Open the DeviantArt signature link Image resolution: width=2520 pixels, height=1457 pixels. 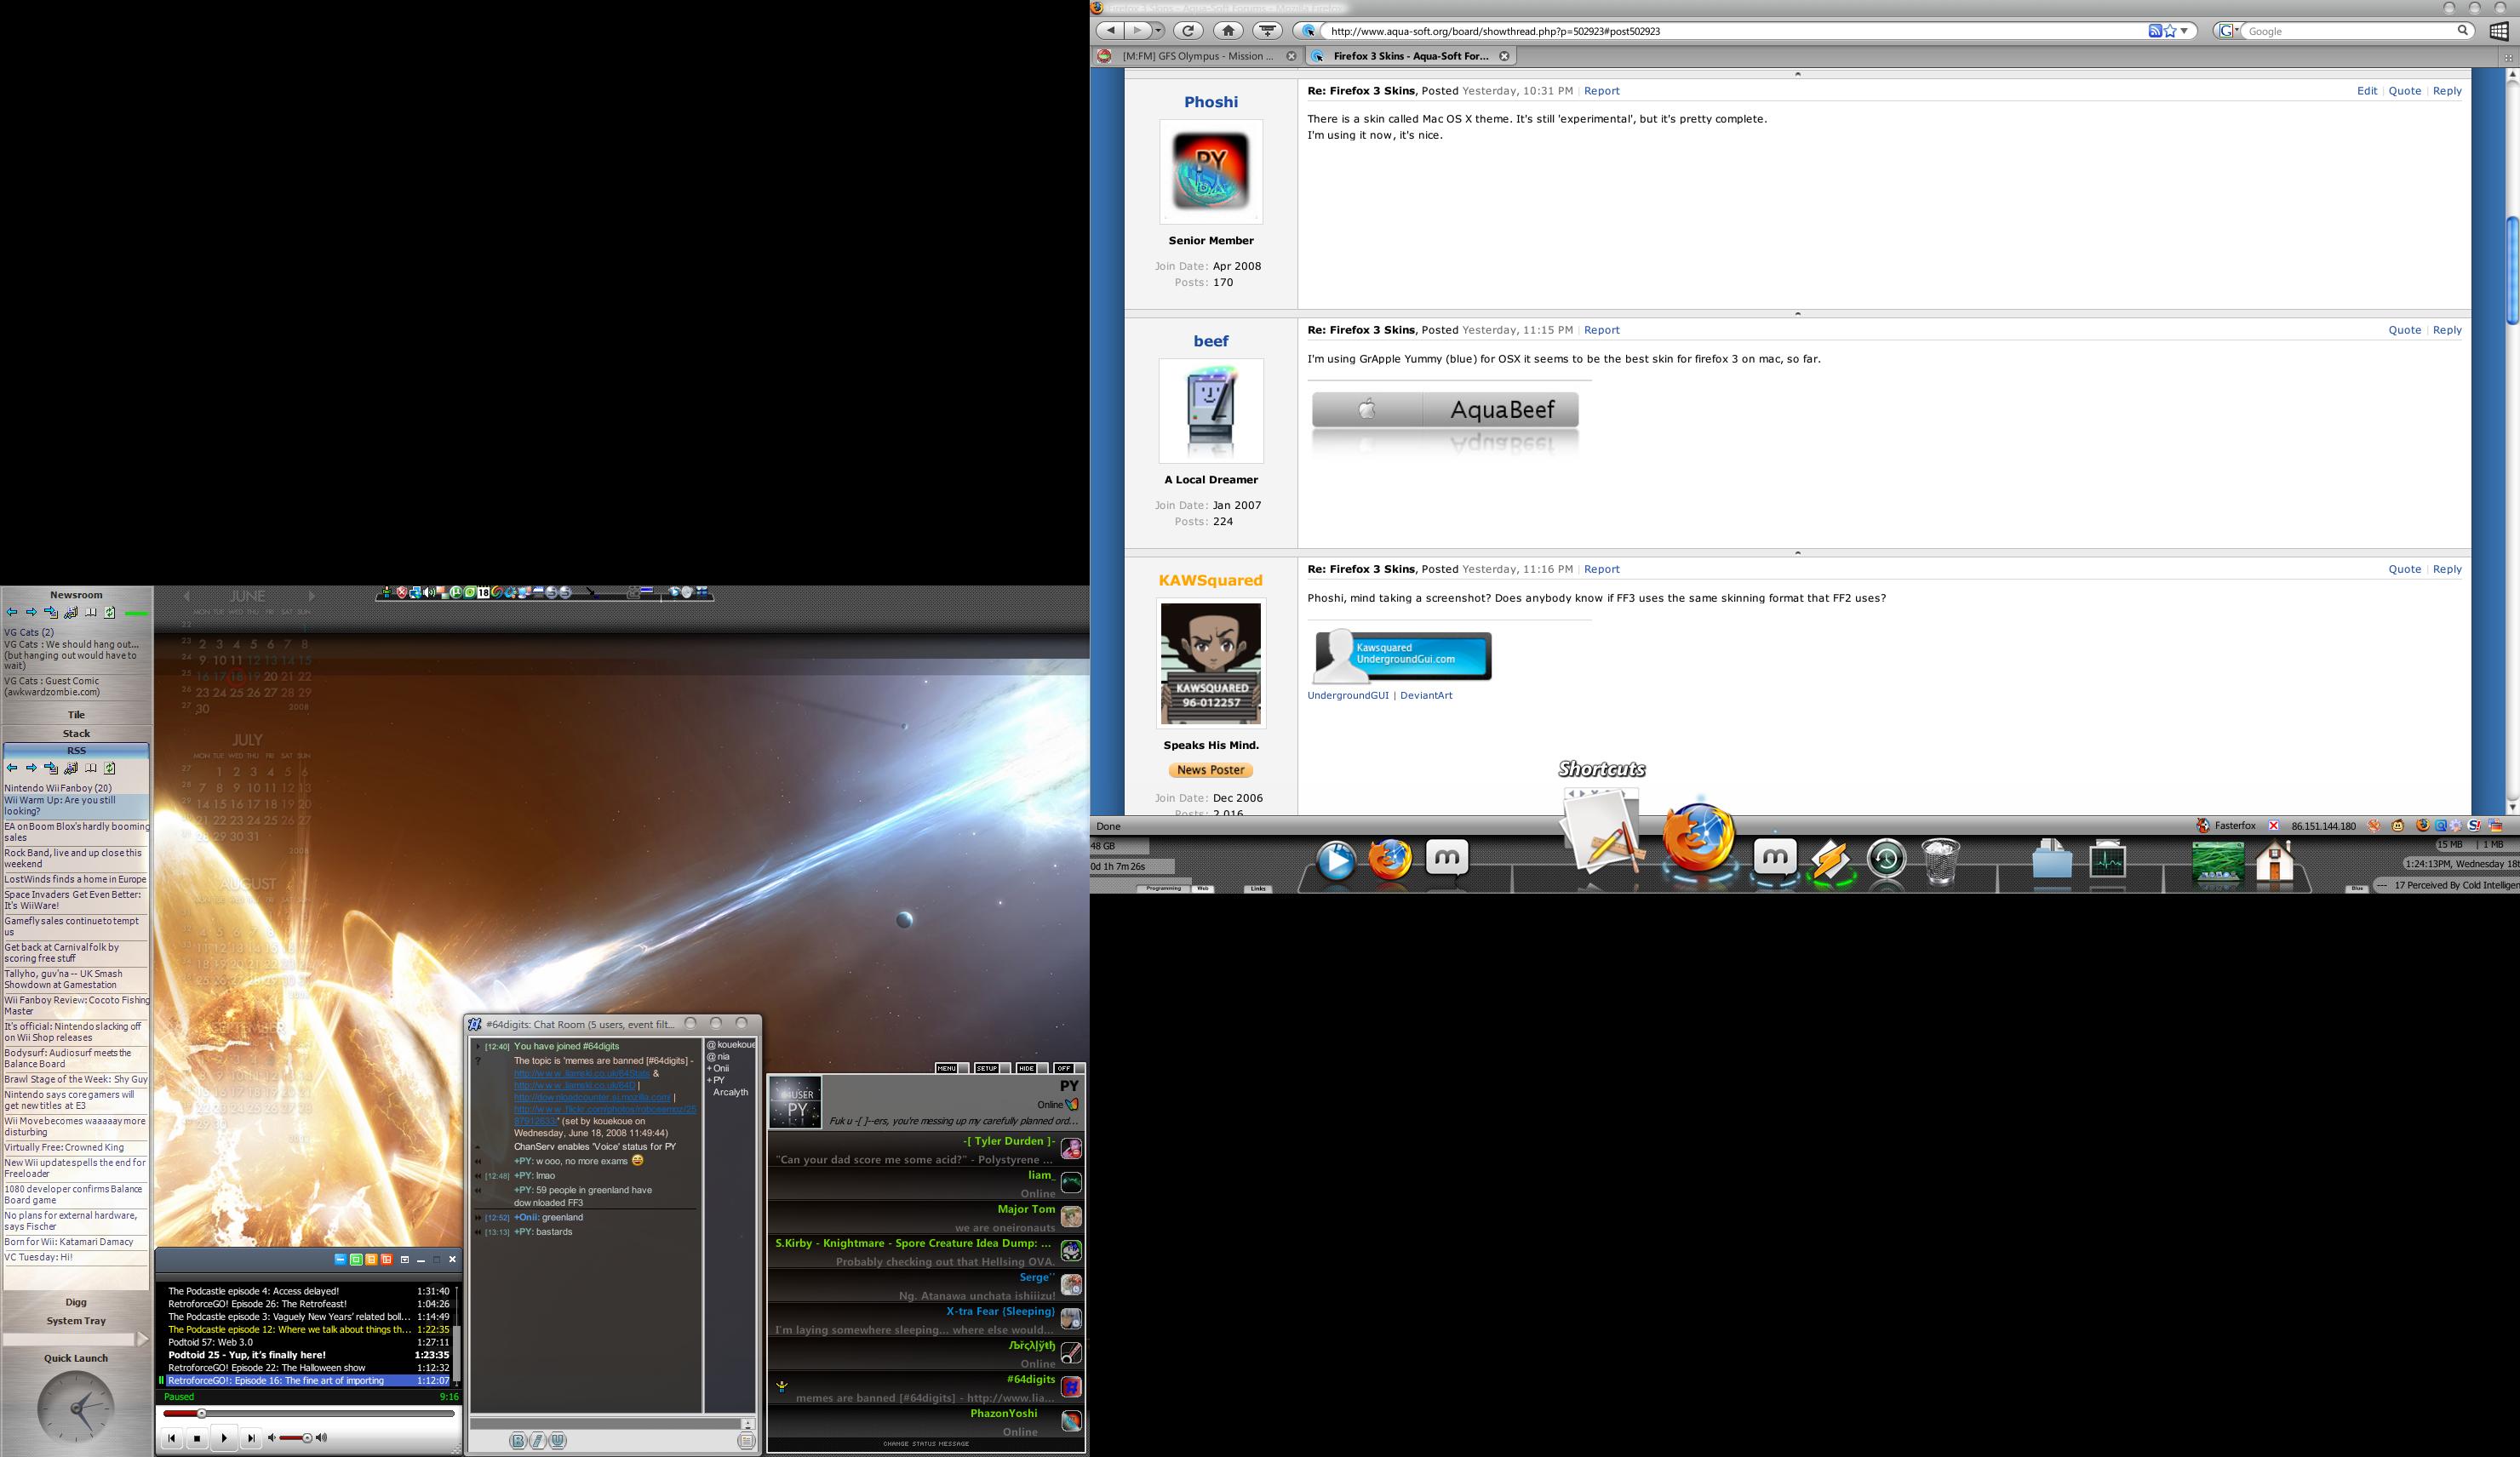tap(1426, 695)
